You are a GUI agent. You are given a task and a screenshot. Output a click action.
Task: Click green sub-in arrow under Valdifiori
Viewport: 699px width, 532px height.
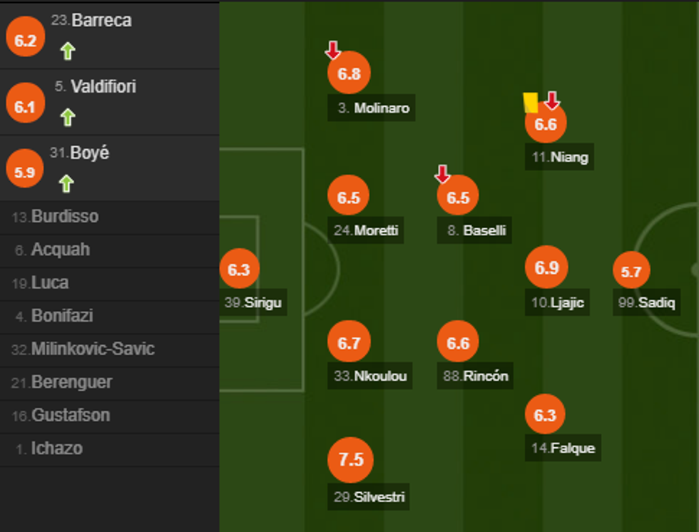pos(67,117)
